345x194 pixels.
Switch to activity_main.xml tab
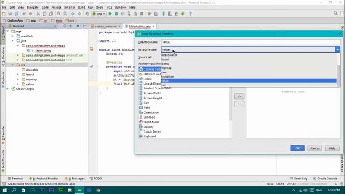click(x=106, y=26)
